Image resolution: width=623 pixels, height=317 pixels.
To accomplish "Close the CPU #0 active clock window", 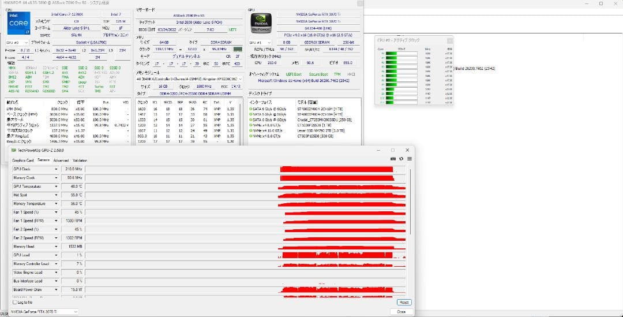I will pos(449,40).
